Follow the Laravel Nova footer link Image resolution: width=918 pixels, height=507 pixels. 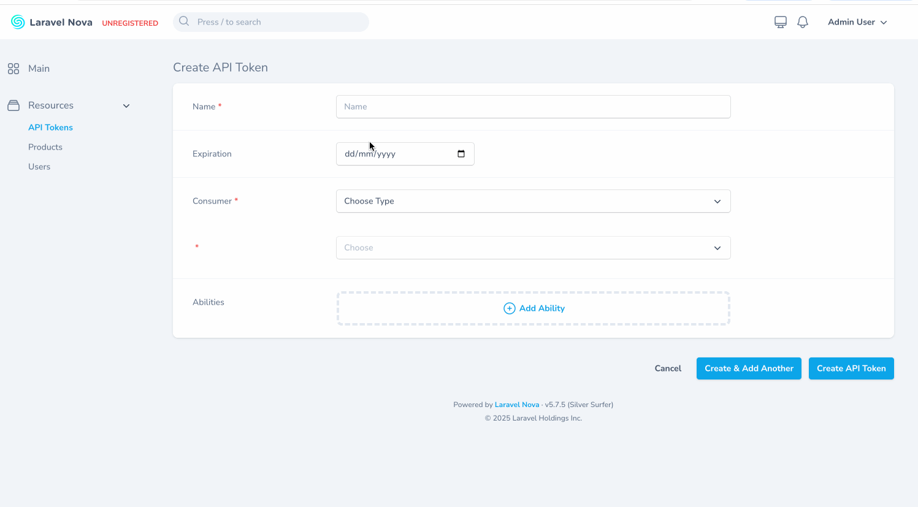(516, 404)
